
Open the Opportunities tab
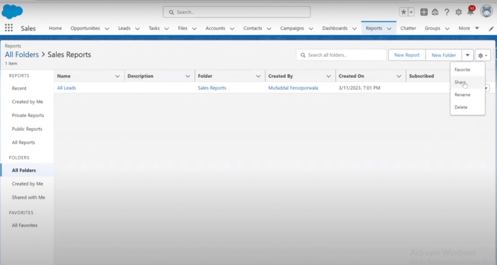tap(85, 28)
